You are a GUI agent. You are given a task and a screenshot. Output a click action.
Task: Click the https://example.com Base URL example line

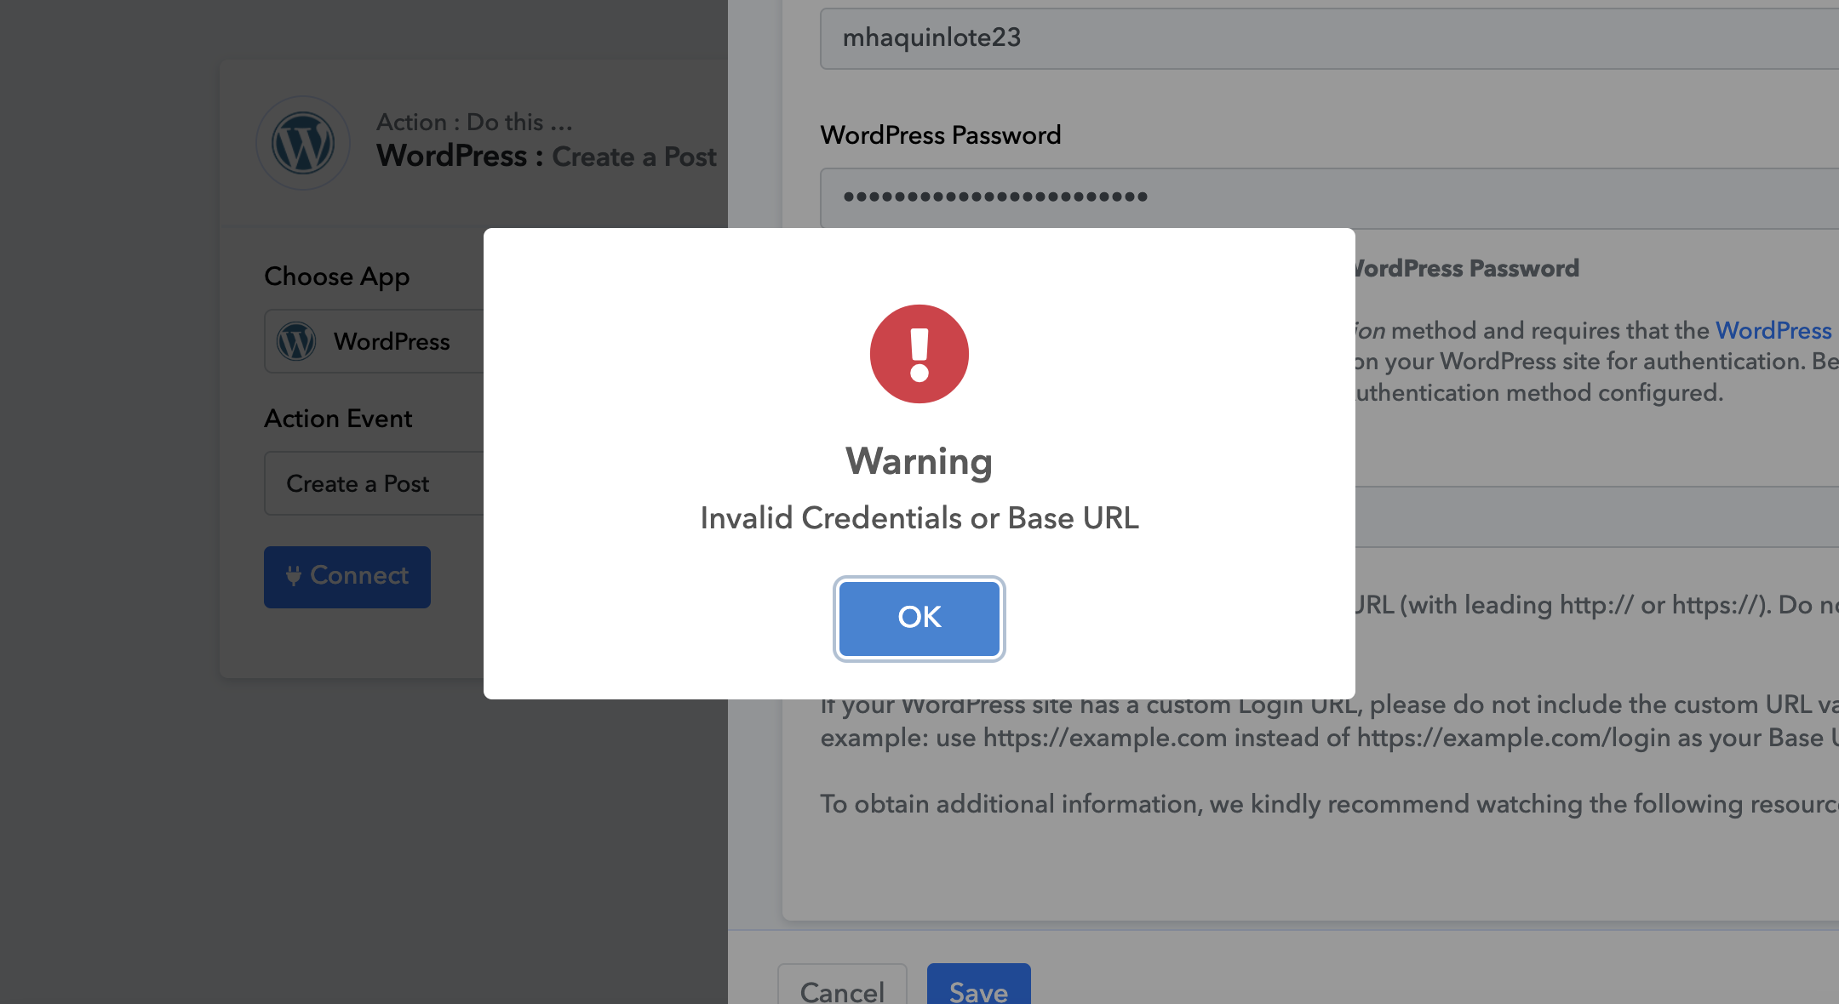1329,737
